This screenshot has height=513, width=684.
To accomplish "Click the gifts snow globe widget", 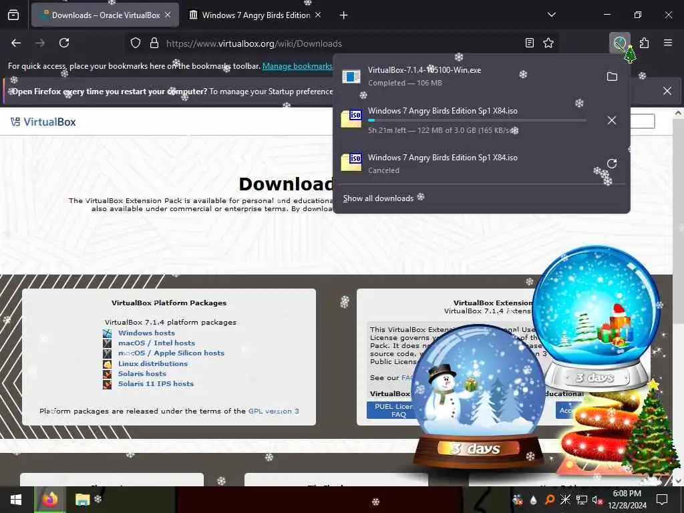I will coord(596,319).
